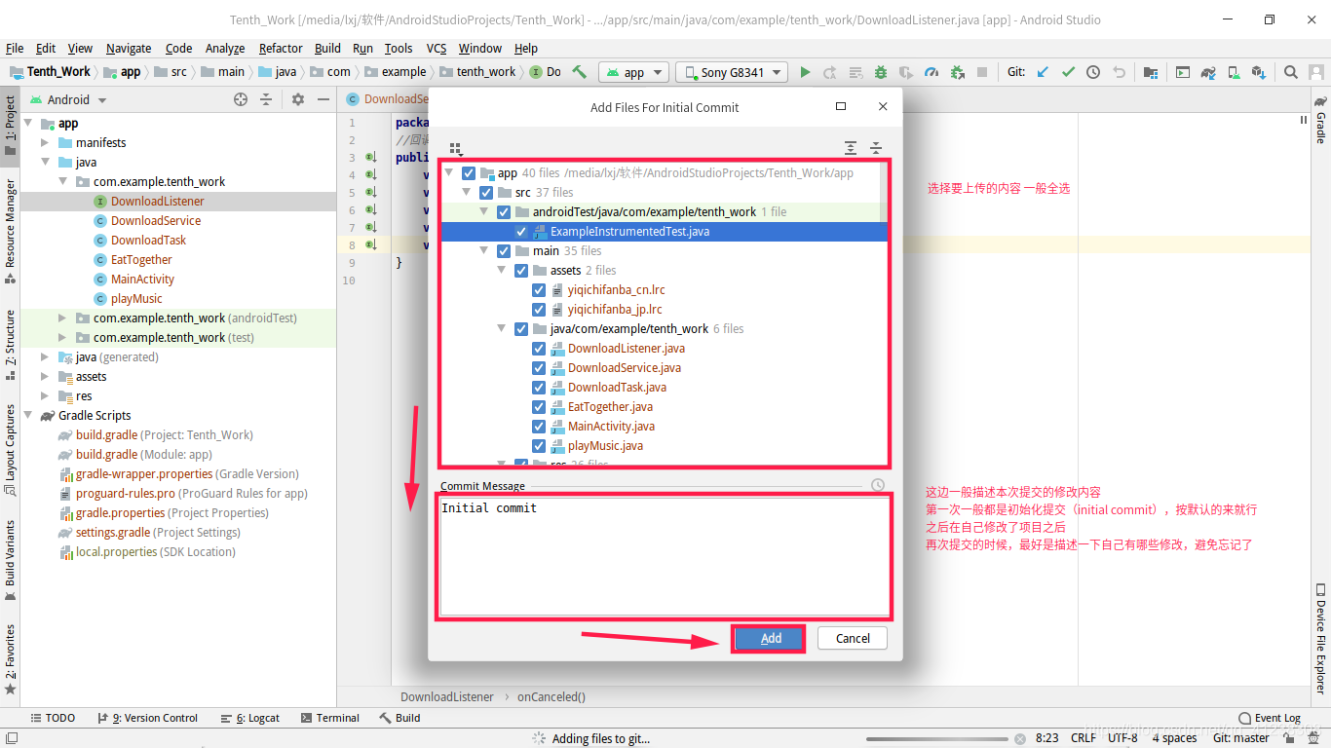Viewport: 1331px width, 748px height.
Task: Click the Cancel button in dialog
Action: pos(853,638)
